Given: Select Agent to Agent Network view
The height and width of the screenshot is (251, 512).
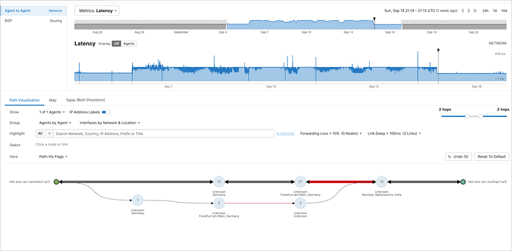Looking at the screenshot, I should [x=33, y=11].
